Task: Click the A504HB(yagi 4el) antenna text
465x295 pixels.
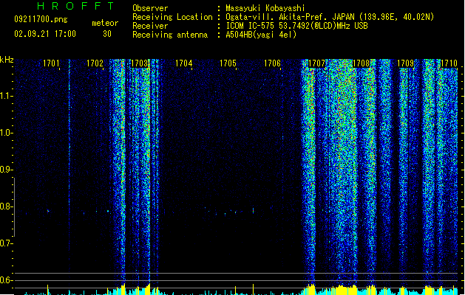Action: [261, 35]
